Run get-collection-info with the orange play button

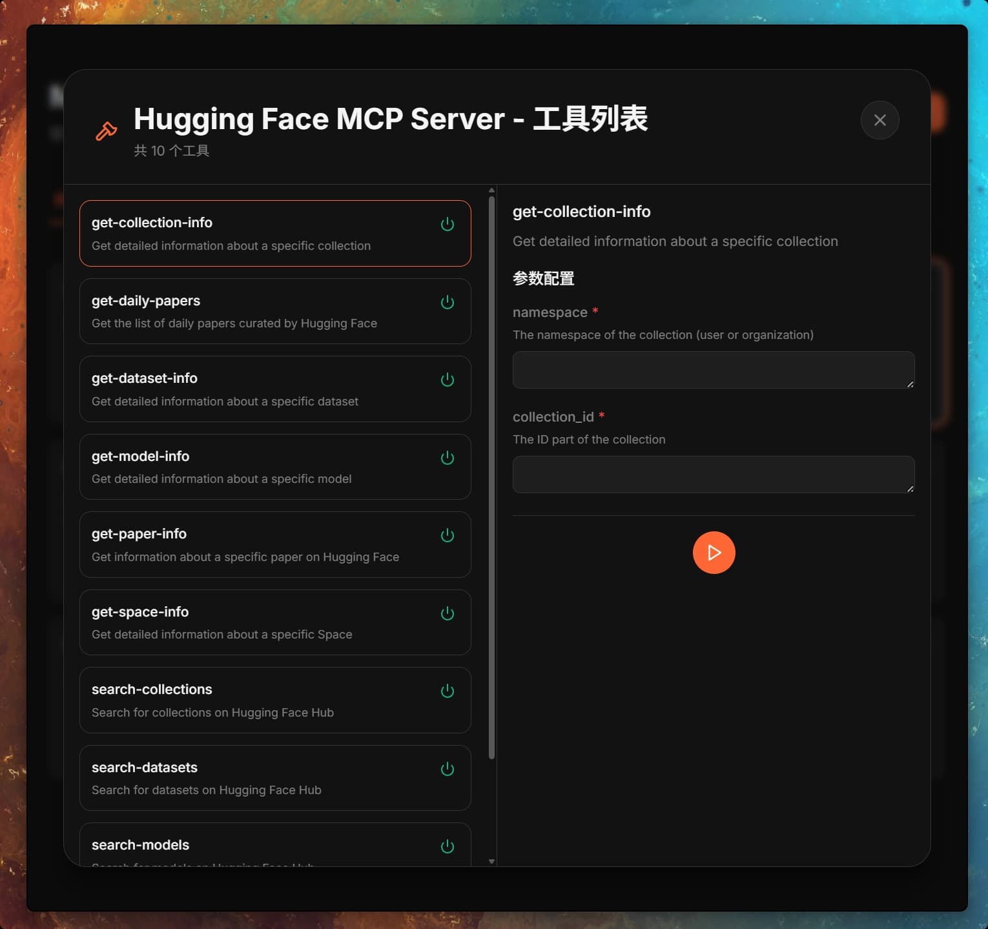[x=714, y=553]
